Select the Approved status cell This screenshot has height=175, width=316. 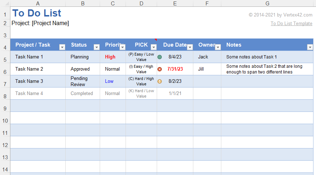82,69
